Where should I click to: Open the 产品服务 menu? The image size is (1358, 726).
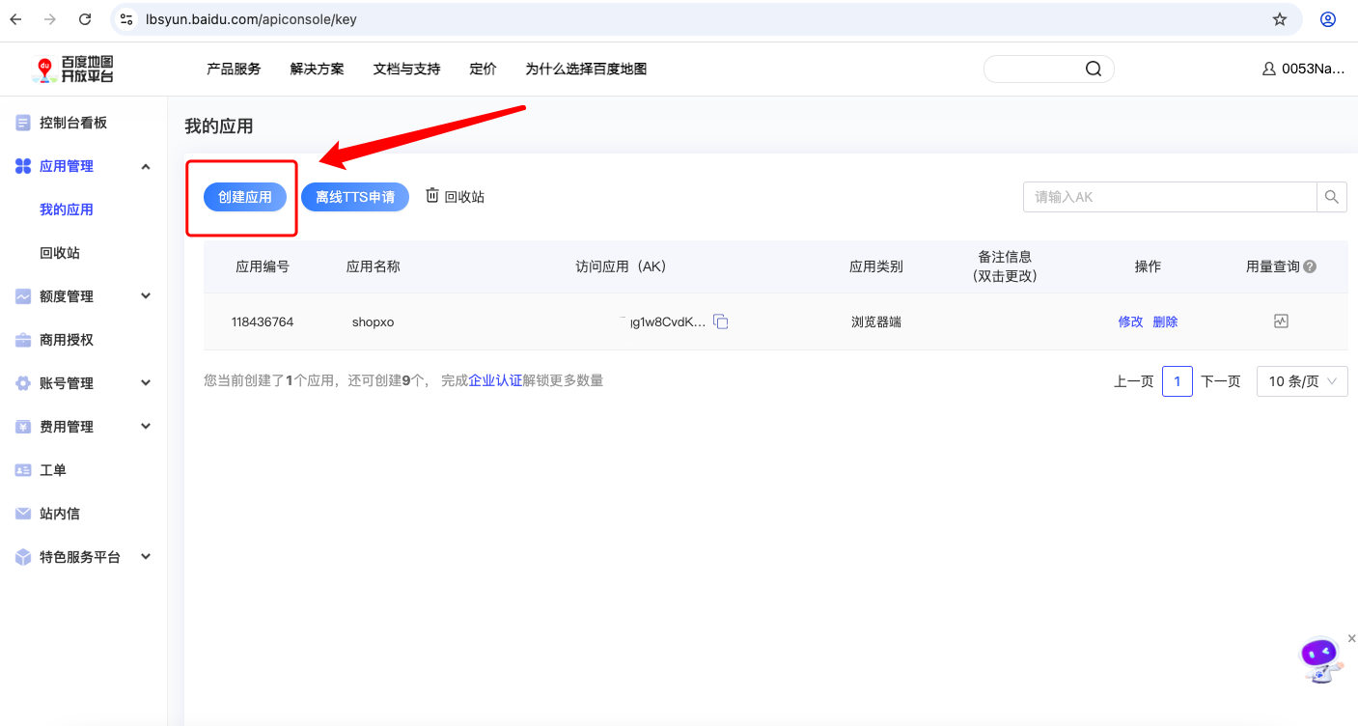coord(234,69)
